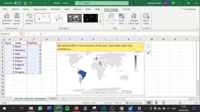Collapse the ribbon with the chevron
This screenshot has width=200, height=112.
point(197,28)
